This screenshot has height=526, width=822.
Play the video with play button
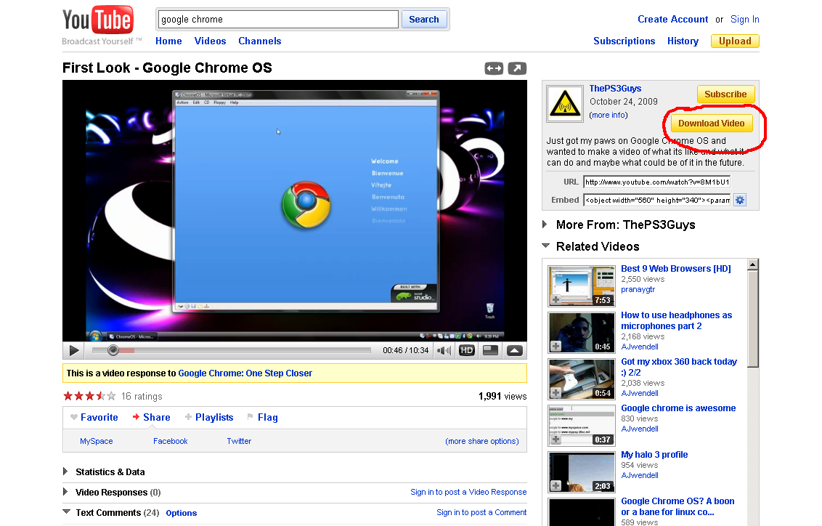[x=74, y=350]
